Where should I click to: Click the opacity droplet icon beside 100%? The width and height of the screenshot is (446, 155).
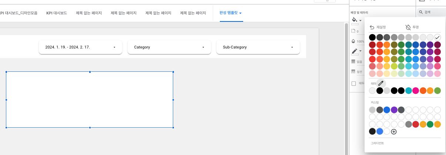(x=353, y=41)
